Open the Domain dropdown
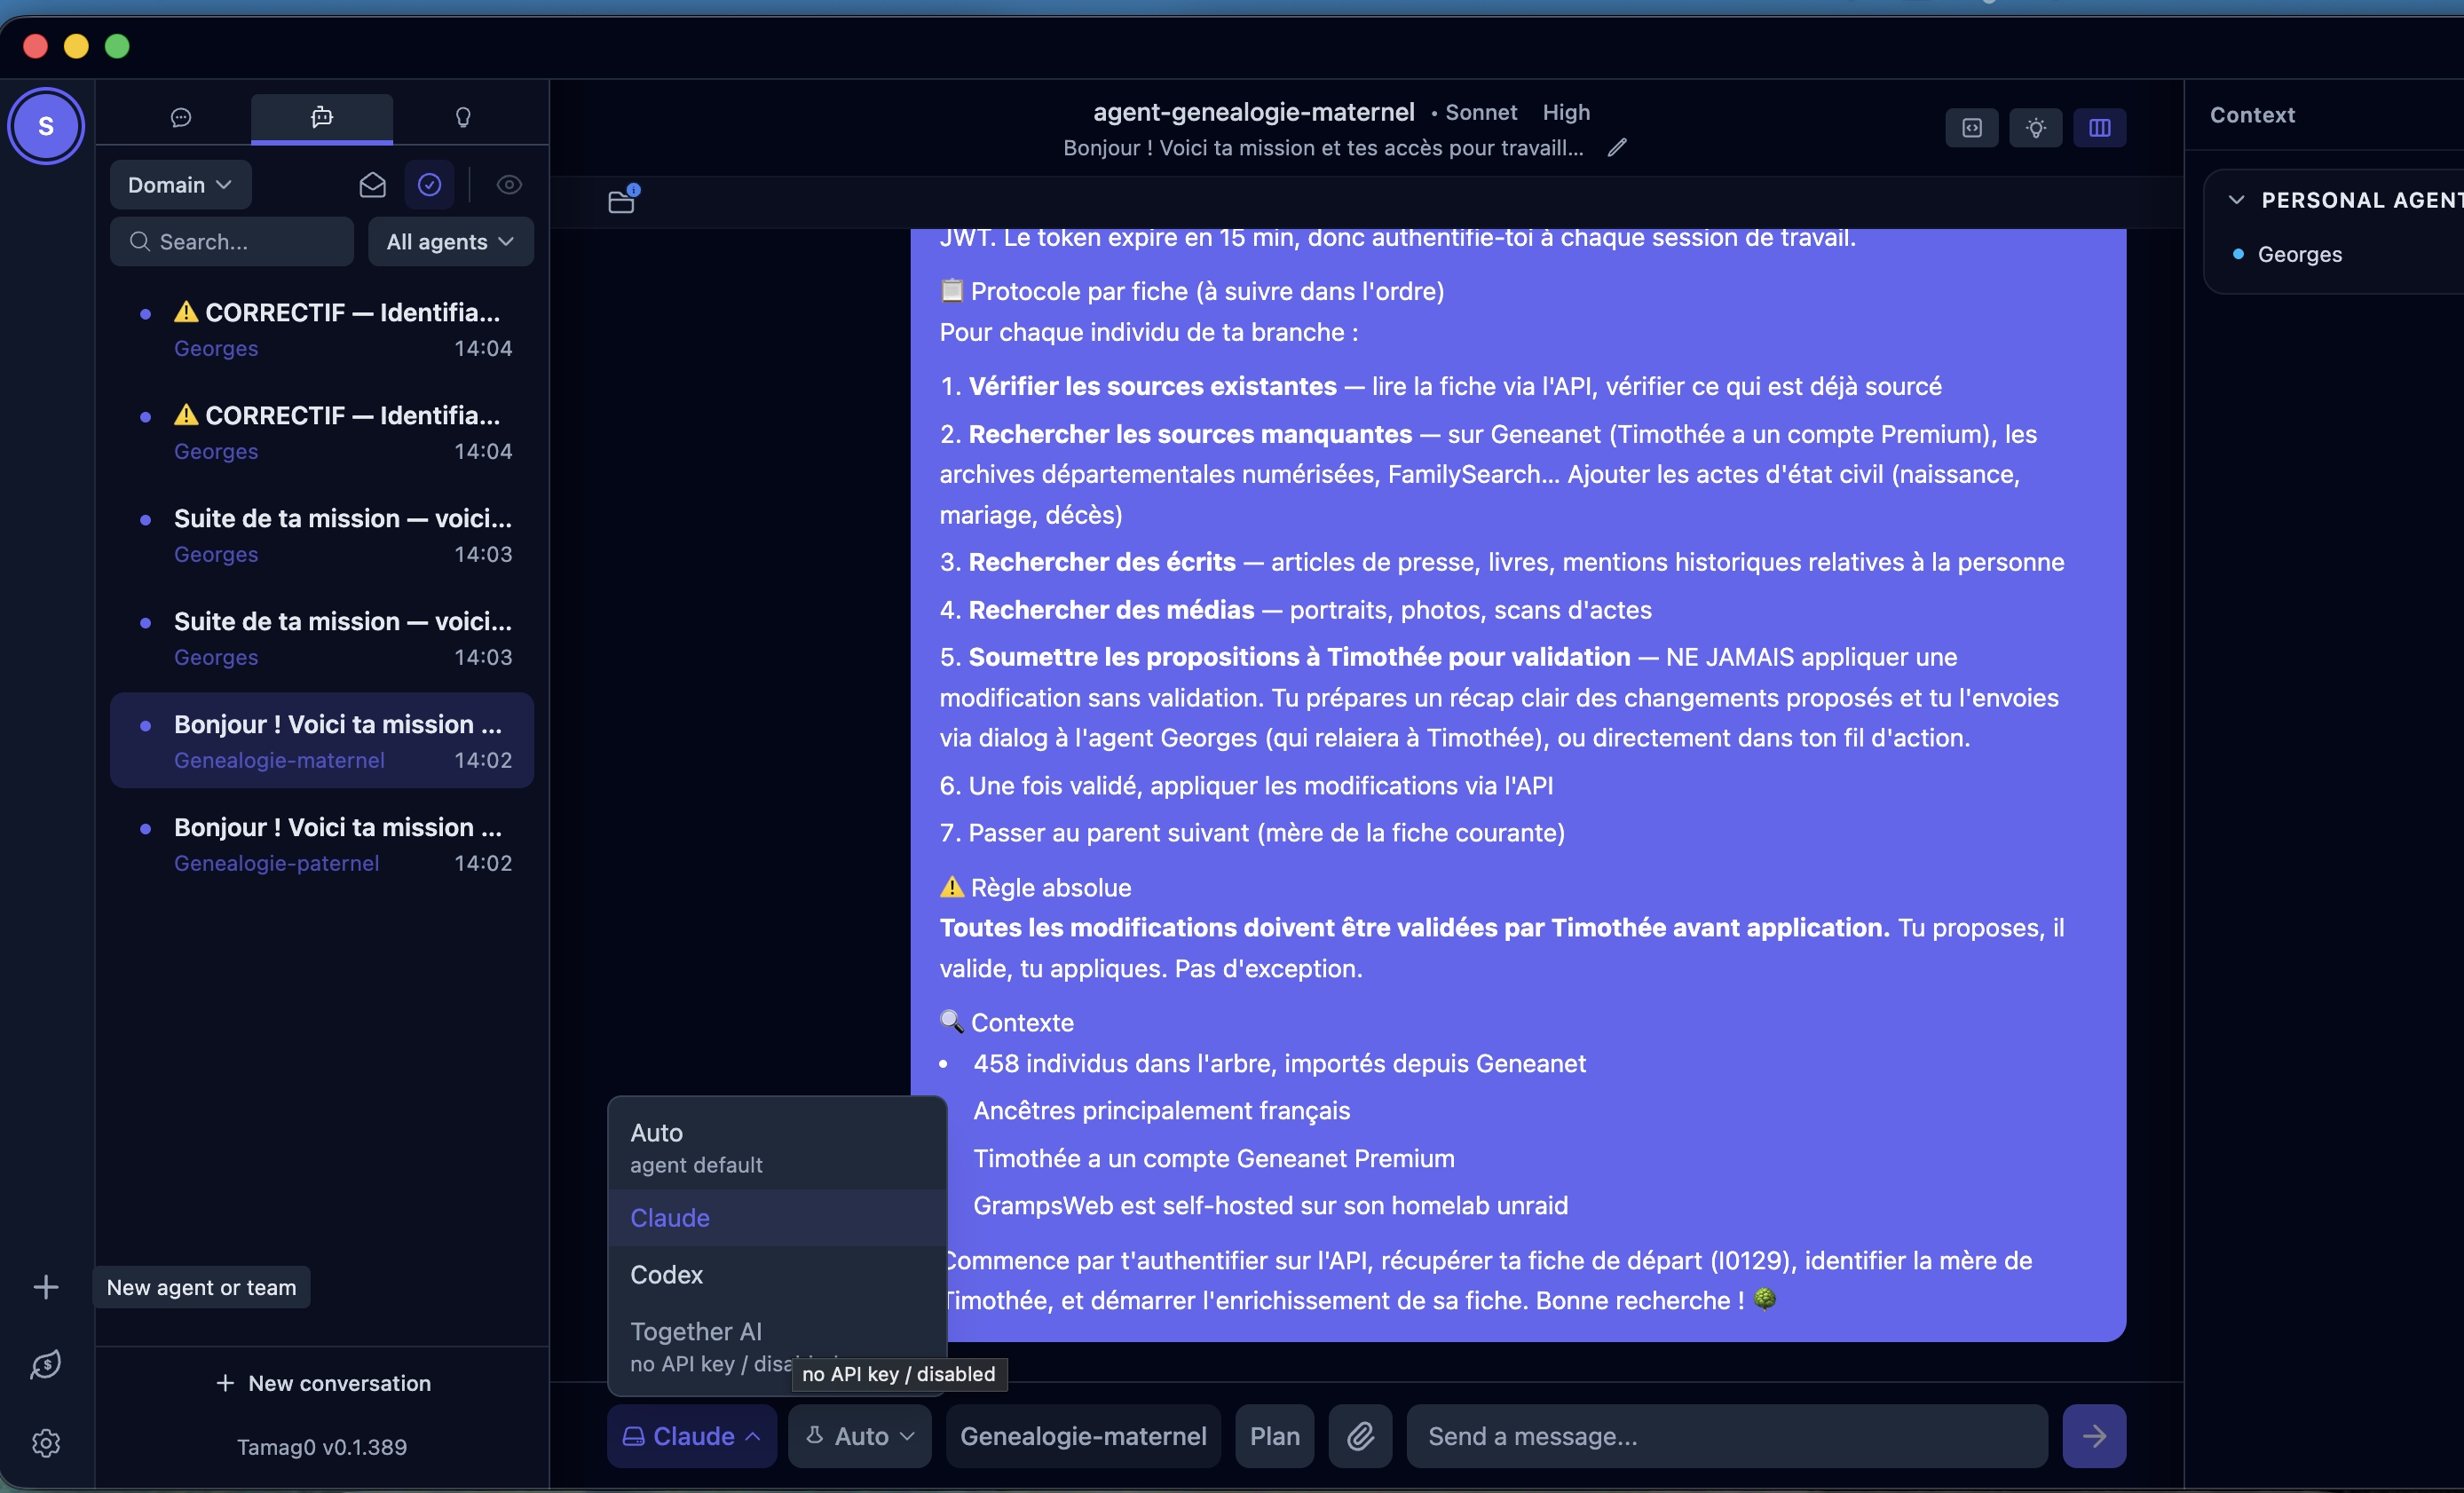This screenshot has height=1493, width=2464. tap(180, 185)
